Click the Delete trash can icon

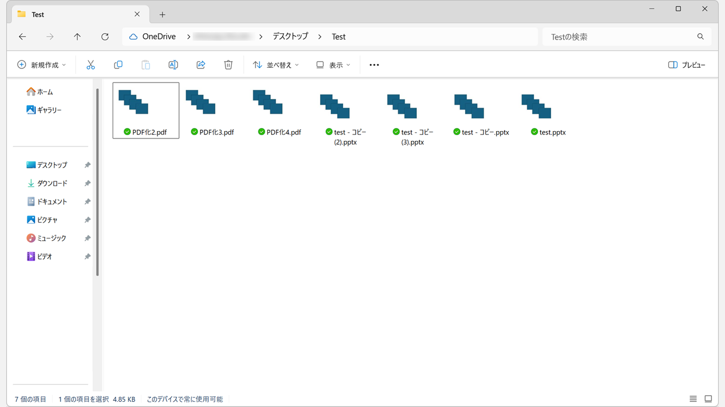click(228, 65)
